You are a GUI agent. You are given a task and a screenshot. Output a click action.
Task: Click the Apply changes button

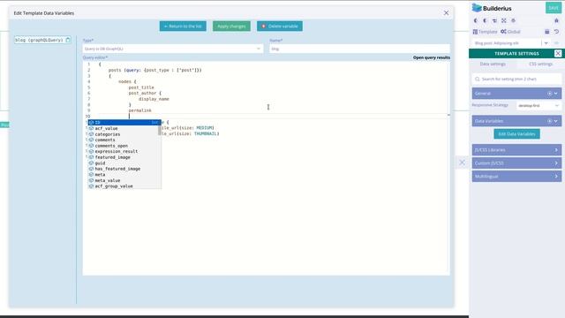point(231,26)
